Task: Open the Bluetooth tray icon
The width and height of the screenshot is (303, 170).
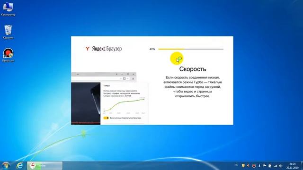Action: pyautogui.click(x=259, y=166)
